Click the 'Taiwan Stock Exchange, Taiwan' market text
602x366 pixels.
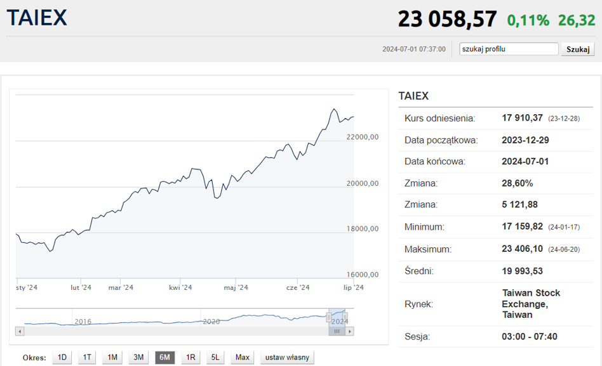pyautogui.click(x=531, y=304)
